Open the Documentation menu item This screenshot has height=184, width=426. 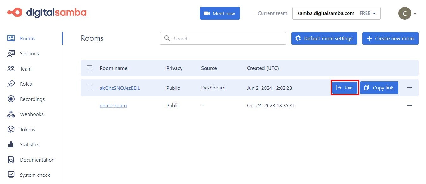pos(37,160)
